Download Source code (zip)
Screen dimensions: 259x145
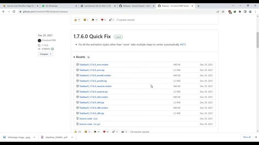pos(89,118)
